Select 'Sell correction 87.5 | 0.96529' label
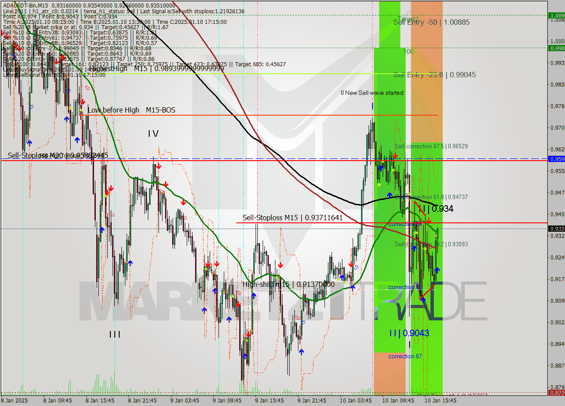565x406 pixels. [431, 146]
